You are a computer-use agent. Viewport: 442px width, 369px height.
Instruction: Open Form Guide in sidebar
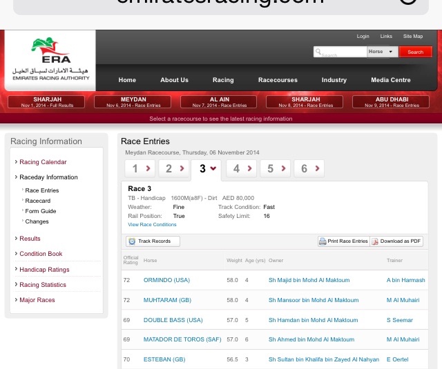(40, 211)
